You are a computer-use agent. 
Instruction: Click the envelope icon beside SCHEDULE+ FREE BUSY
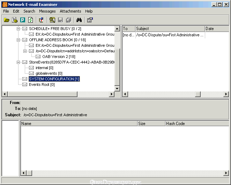(25, 29)
